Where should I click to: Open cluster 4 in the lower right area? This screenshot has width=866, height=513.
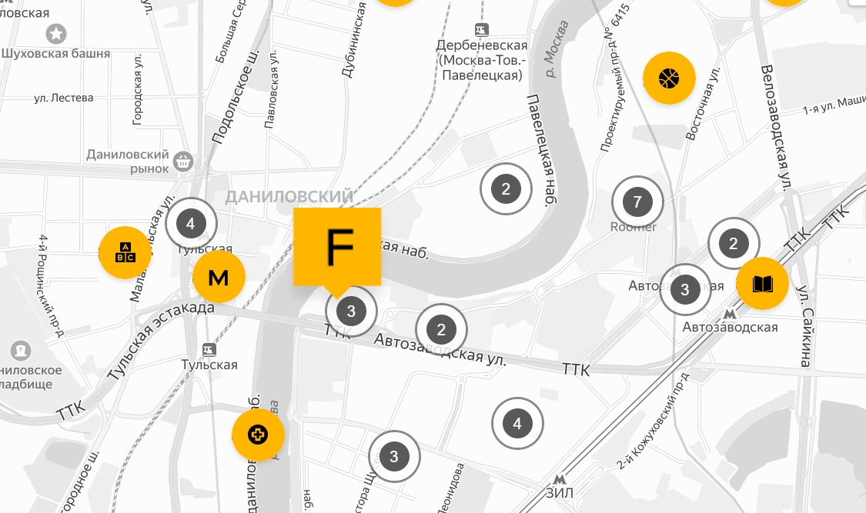click(x=517, y=424)
